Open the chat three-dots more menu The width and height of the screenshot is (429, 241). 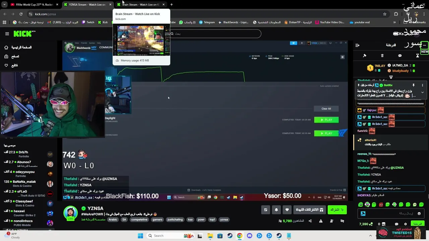tap(424, 45)
